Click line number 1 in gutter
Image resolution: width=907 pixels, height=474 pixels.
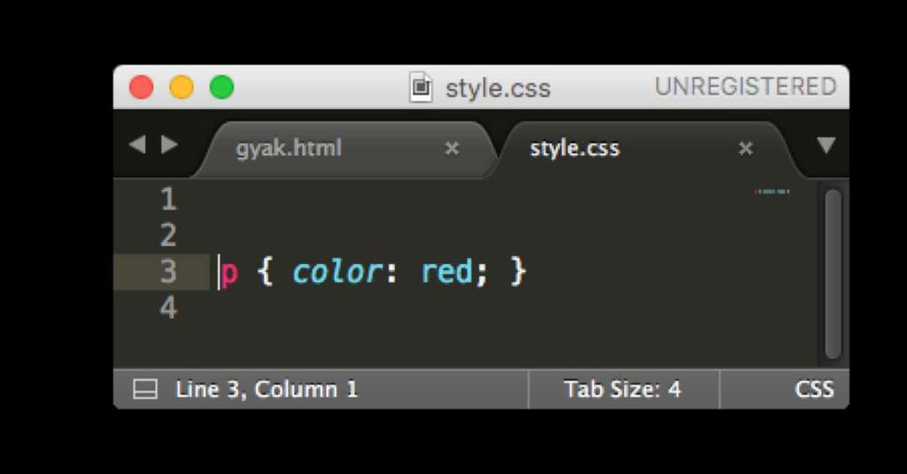click(168, 199)
